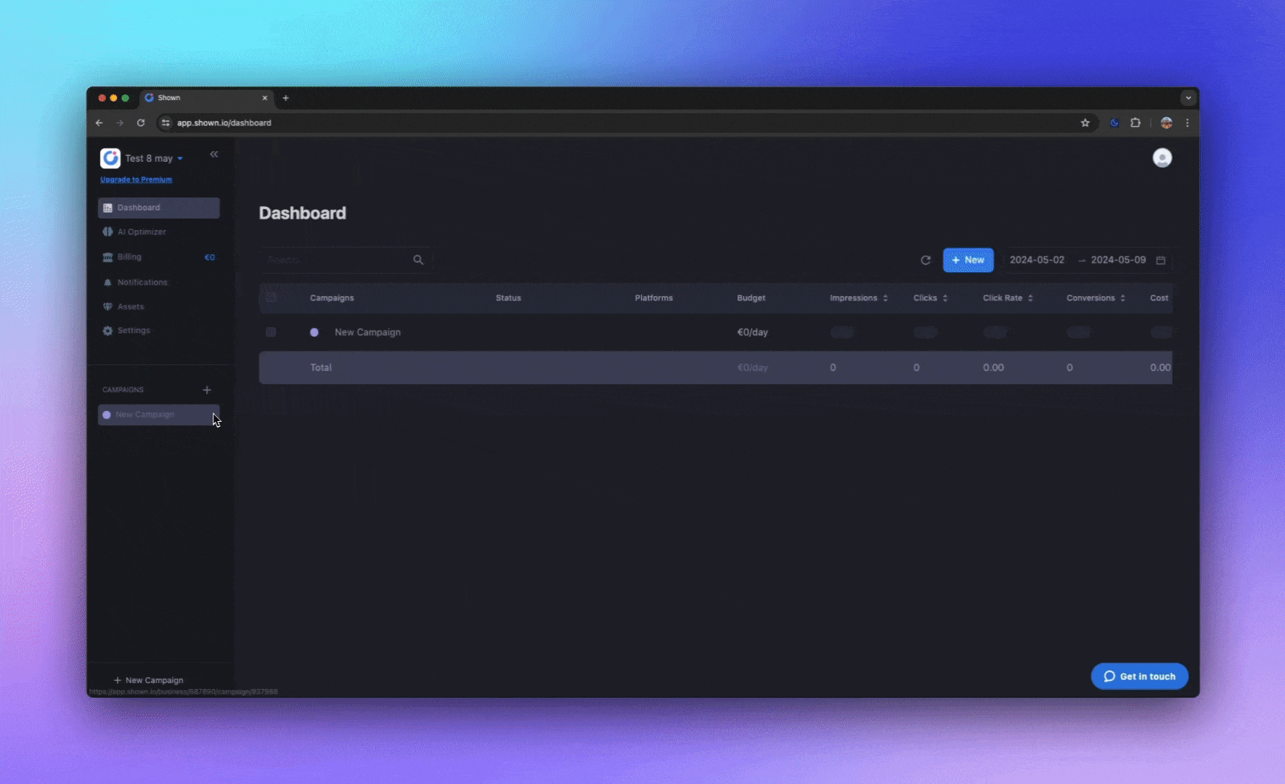Click end date 2024-05-09
Image resolution: width=1285 pixels, height=784 pixels.
click(x=1118, y=260)
